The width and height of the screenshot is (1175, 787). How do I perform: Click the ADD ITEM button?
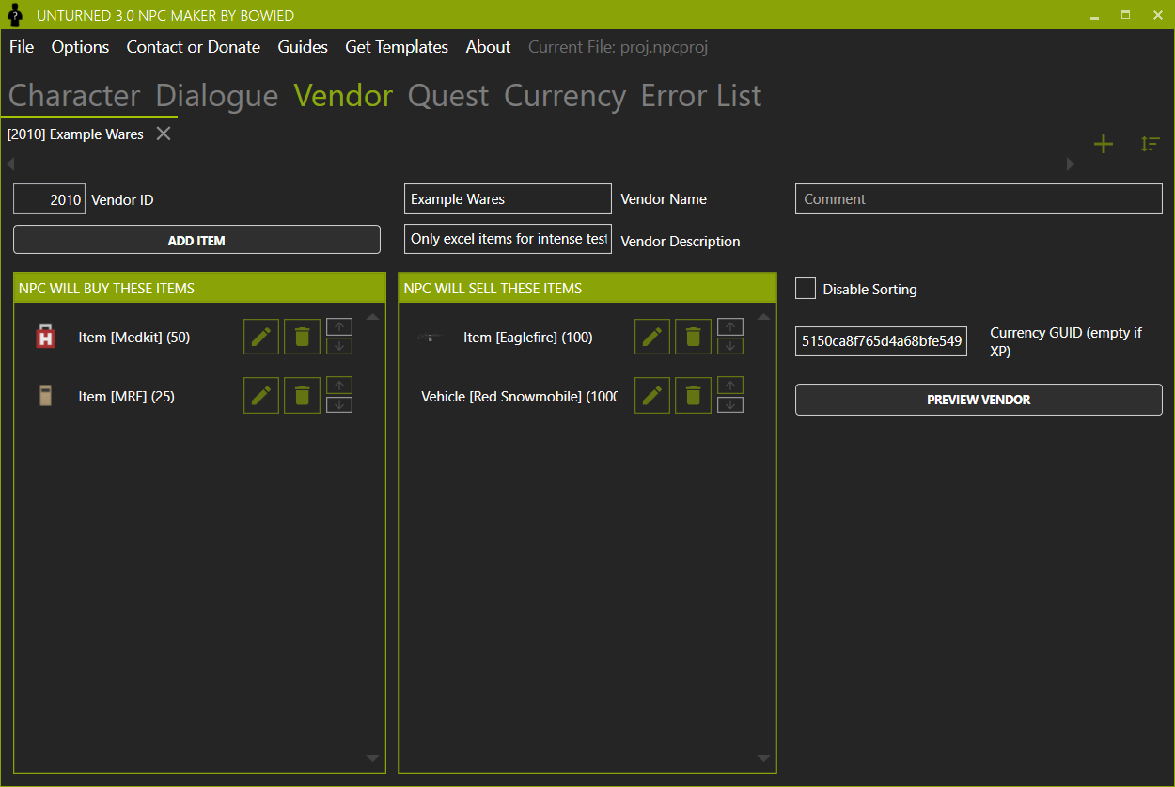click(196, 240)
